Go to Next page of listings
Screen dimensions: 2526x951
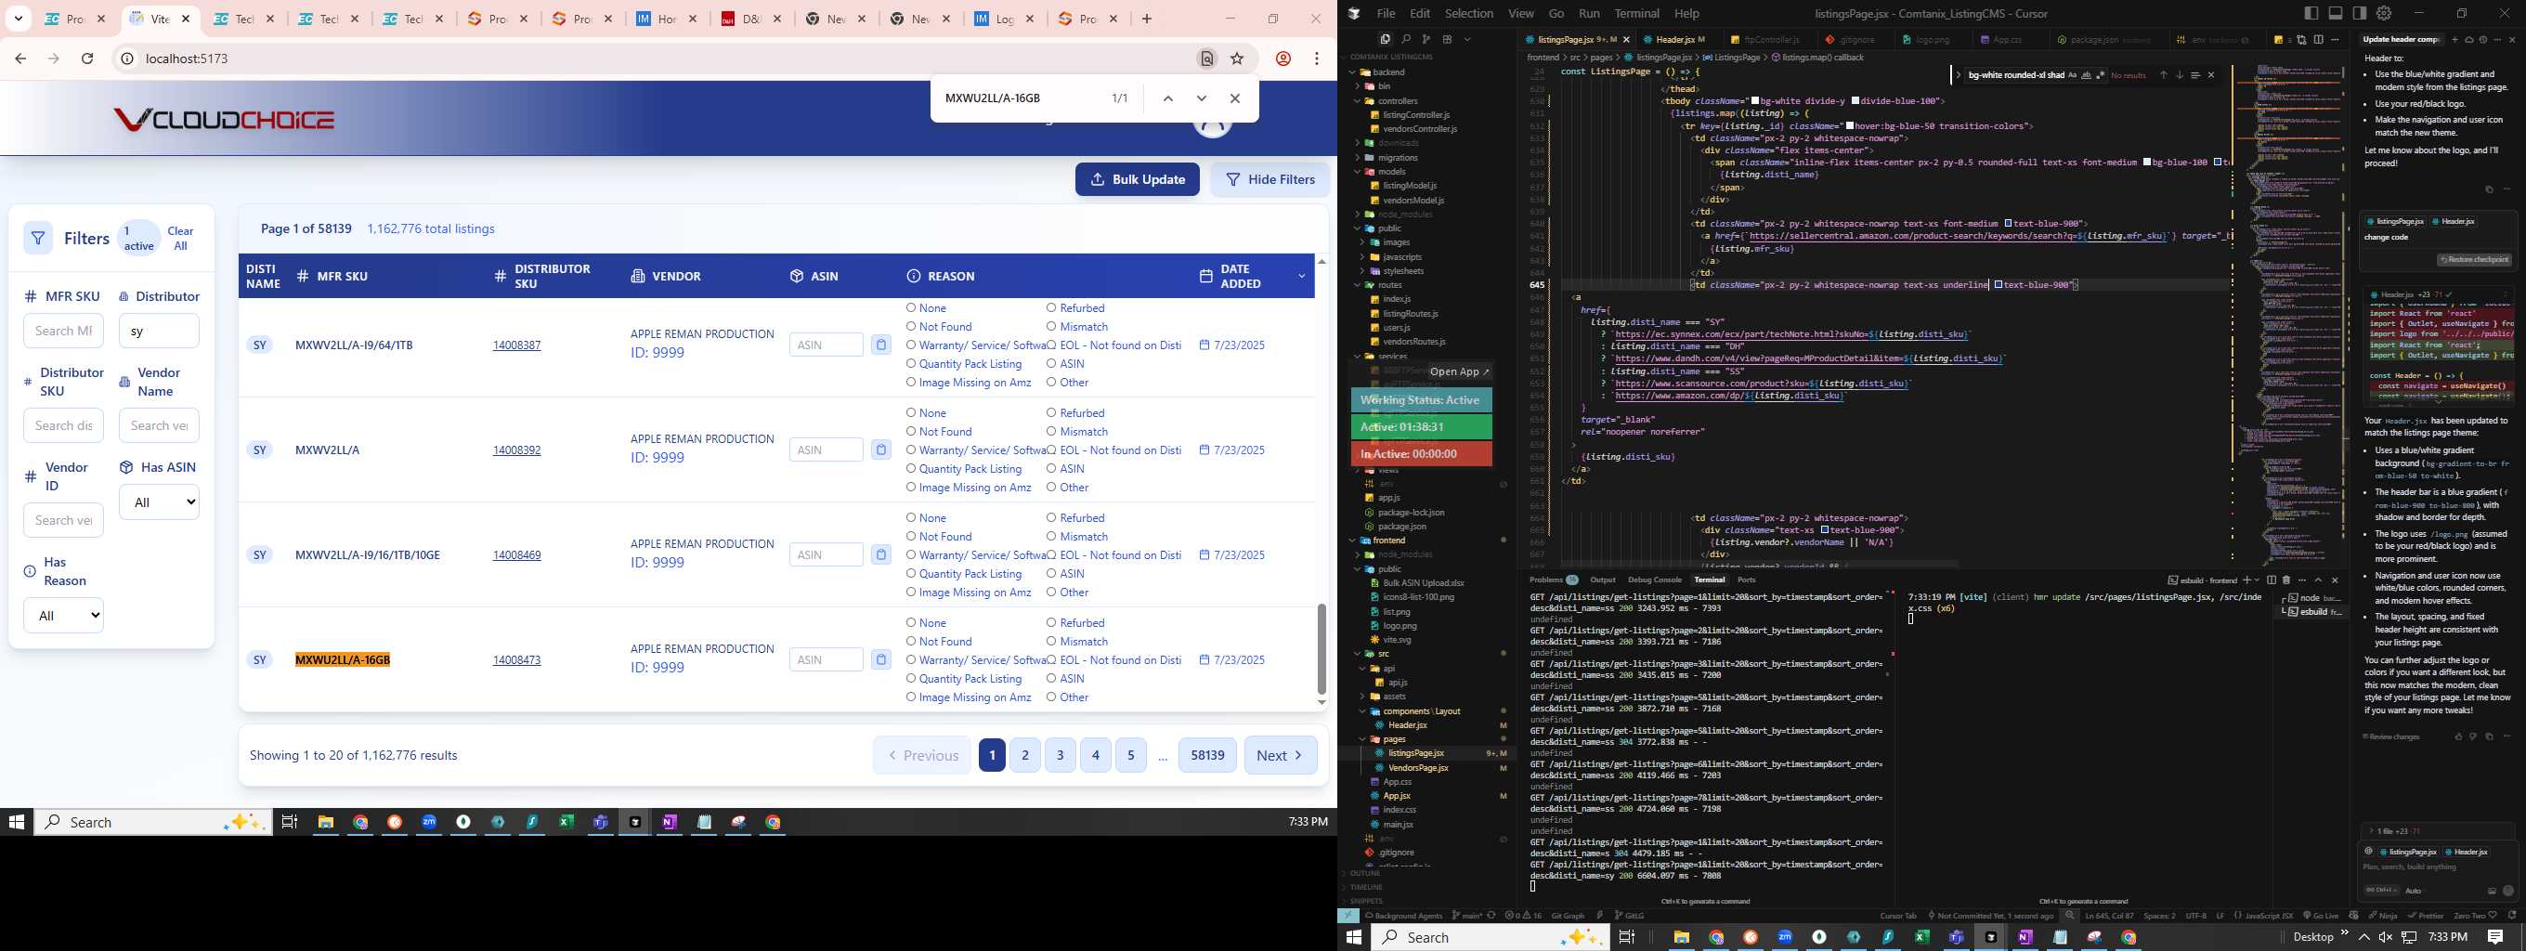(1281, 756)
